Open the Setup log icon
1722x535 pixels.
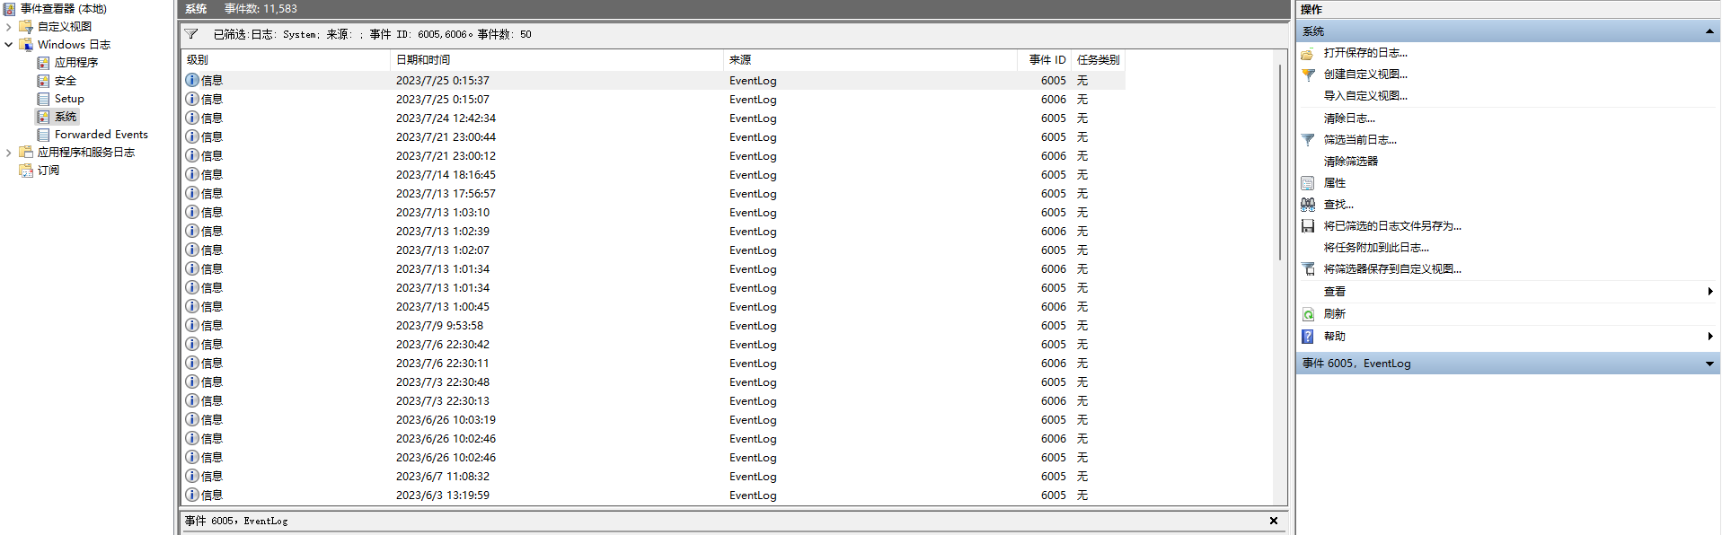43,99
